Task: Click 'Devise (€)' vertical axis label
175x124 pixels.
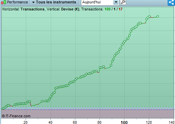Action: (70, 9)
